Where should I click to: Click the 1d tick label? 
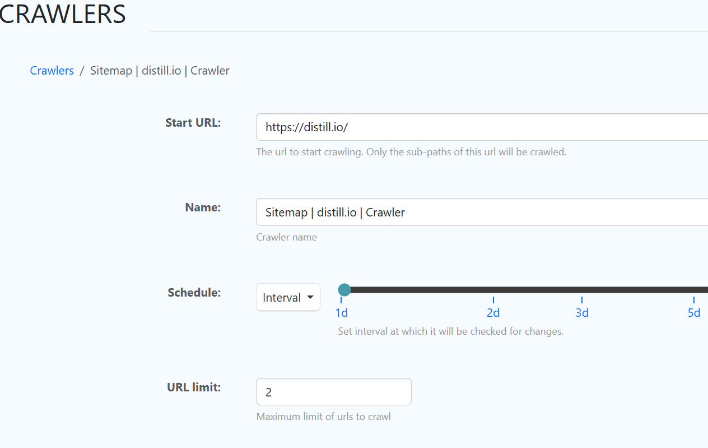click(x=342, y=312)
